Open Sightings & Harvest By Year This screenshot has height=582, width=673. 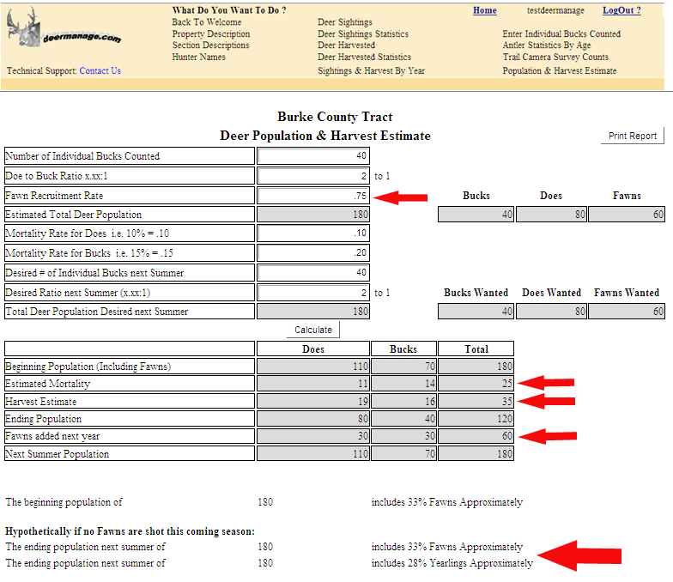coord(371,70)
